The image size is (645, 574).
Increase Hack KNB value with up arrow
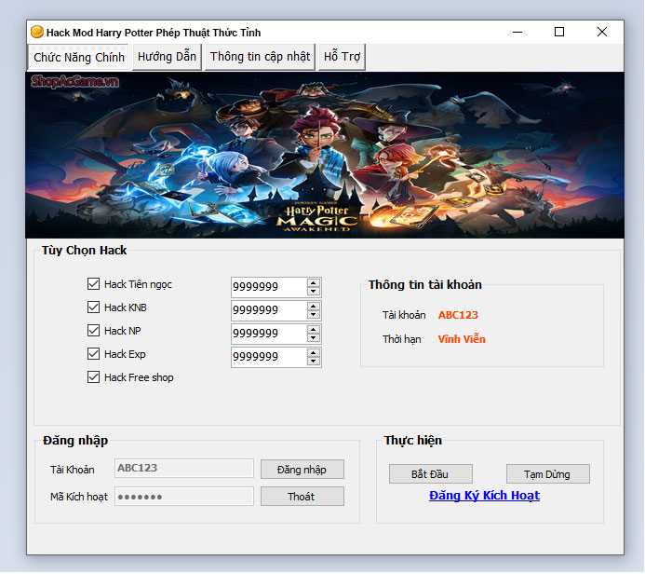[x=314, y=307]
